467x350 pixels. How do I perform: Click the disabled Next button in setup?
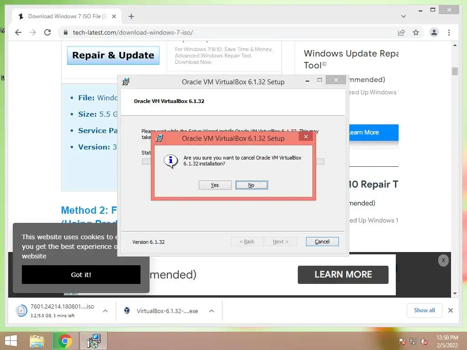(x=280, y=242)
